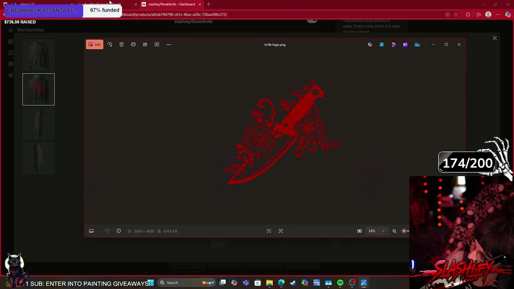Image resolution: width=514 pixels, height=289 pixels.
Task: Open the Memberships sidebar link
Action: point(31,30)
